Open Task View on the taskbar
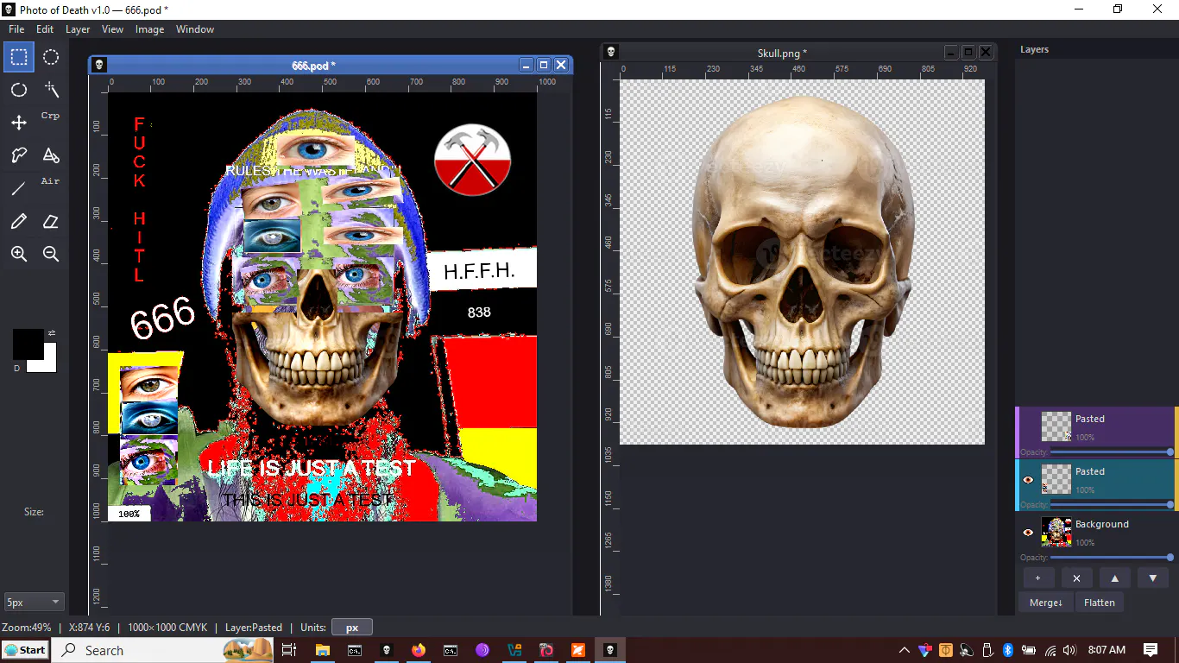Viewport: 1179px width, 663px height. click(x=289, y=650)
